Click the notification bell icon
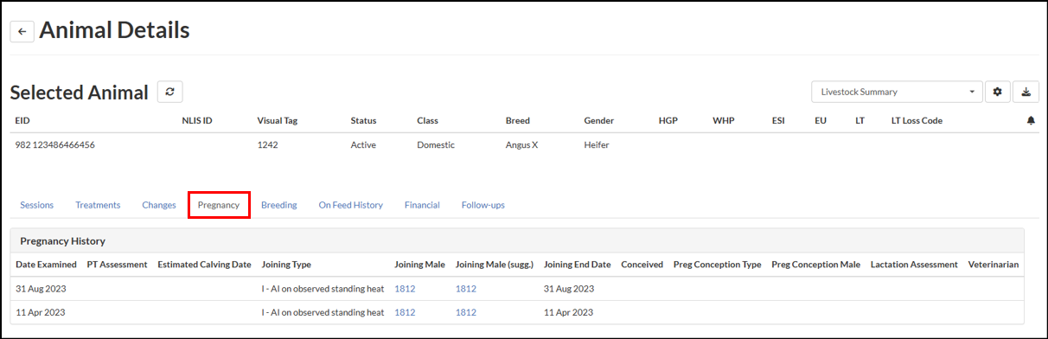 (x=1031, y=121)
